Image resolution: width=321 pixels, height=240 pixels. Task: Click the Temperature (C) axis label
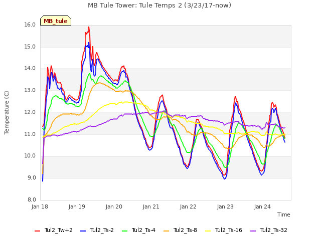[7, 112]
